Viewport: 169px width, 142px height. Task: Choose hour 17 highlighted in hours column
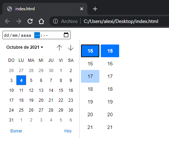coord(90,76)
